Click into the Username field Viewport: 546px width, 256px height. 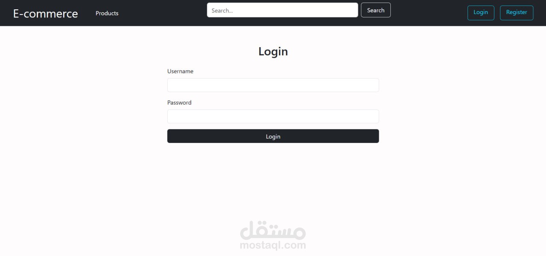[x=273, y=85]
